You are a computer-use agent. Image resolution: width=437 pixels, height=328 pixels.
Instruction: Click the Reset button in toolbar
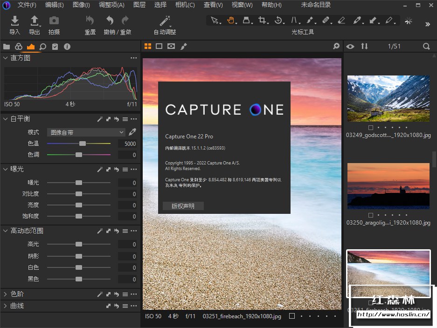click(x=90, y=21)
